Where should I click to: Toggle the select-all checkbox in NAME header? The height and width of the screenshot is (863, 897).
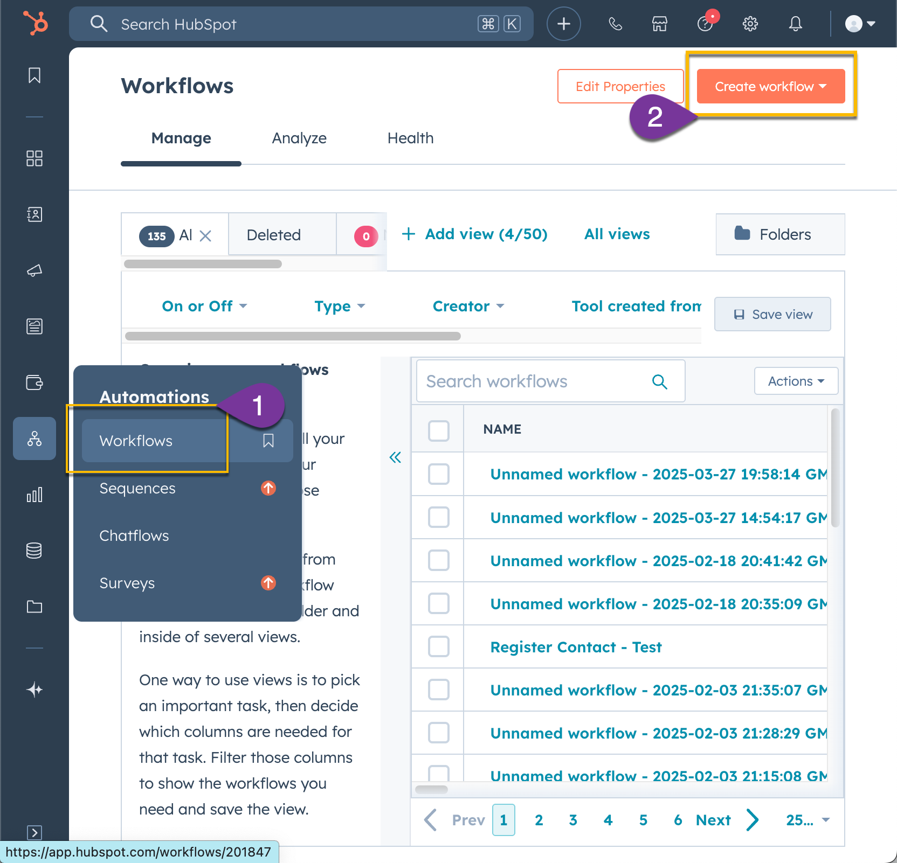(x=439, y=431)
